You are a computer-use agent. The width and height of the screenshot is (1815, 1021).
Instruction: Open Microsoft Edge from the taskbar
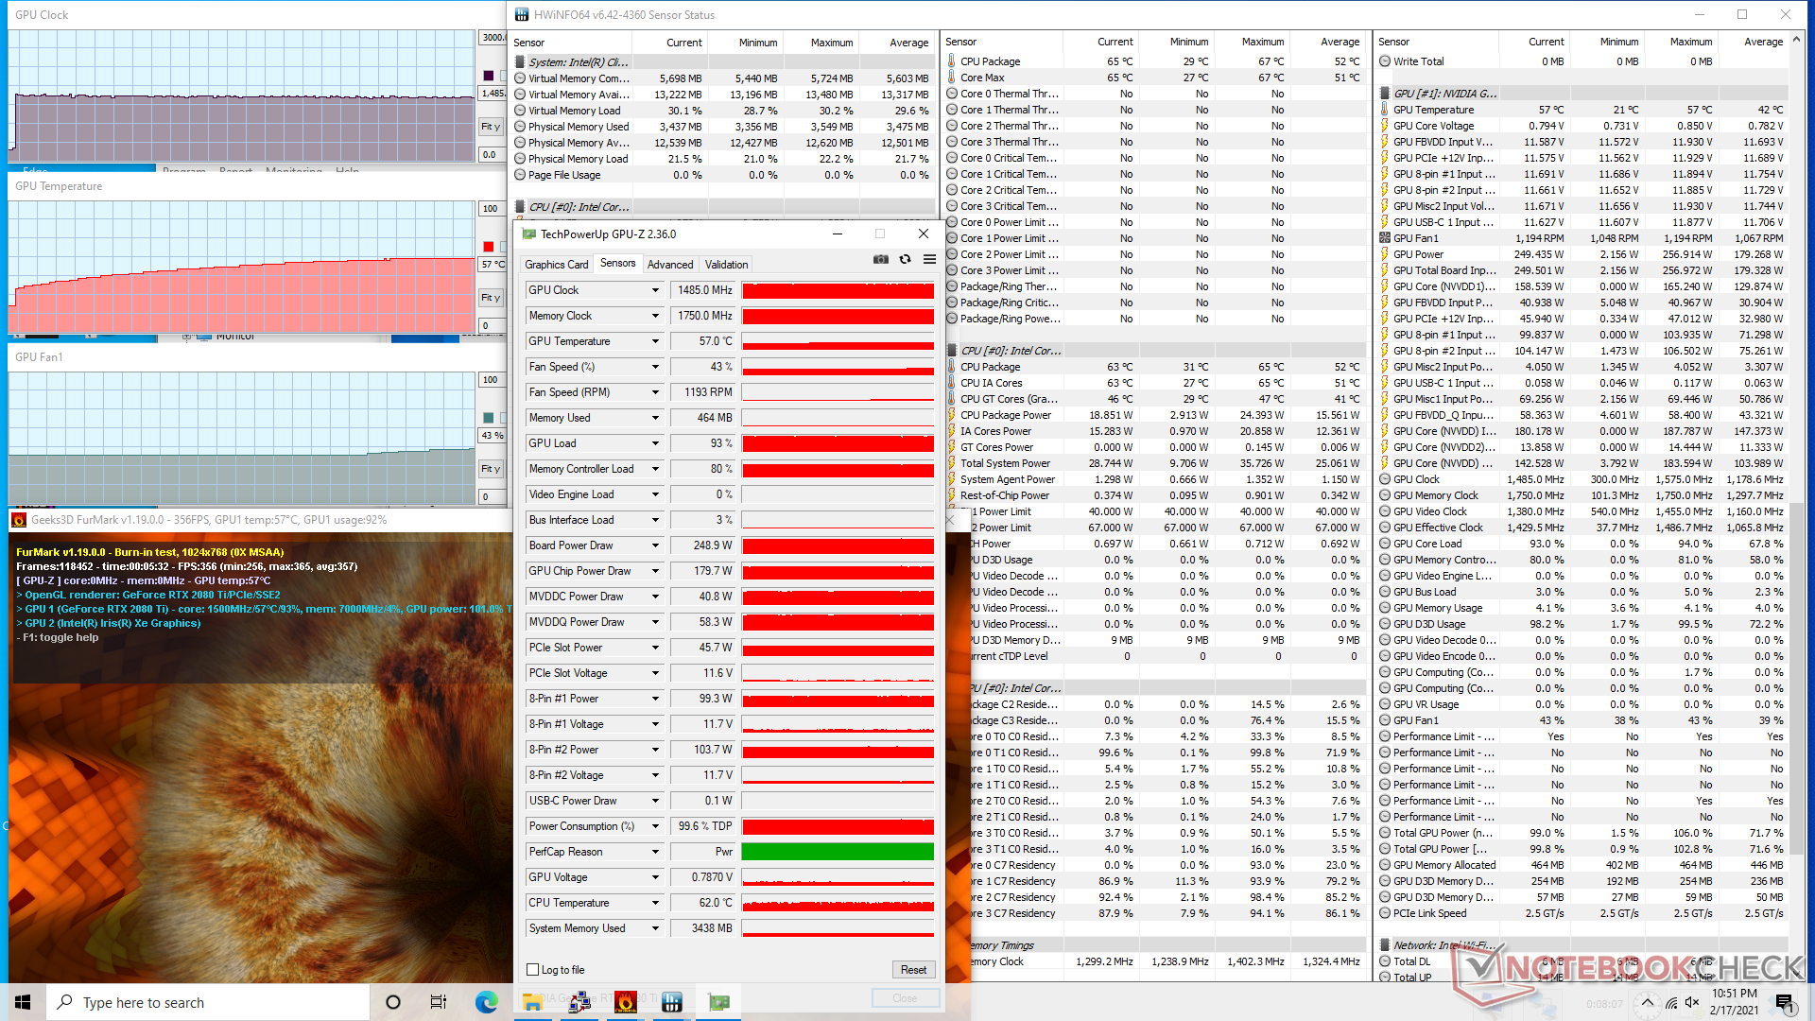click(x=487, y=1002)
